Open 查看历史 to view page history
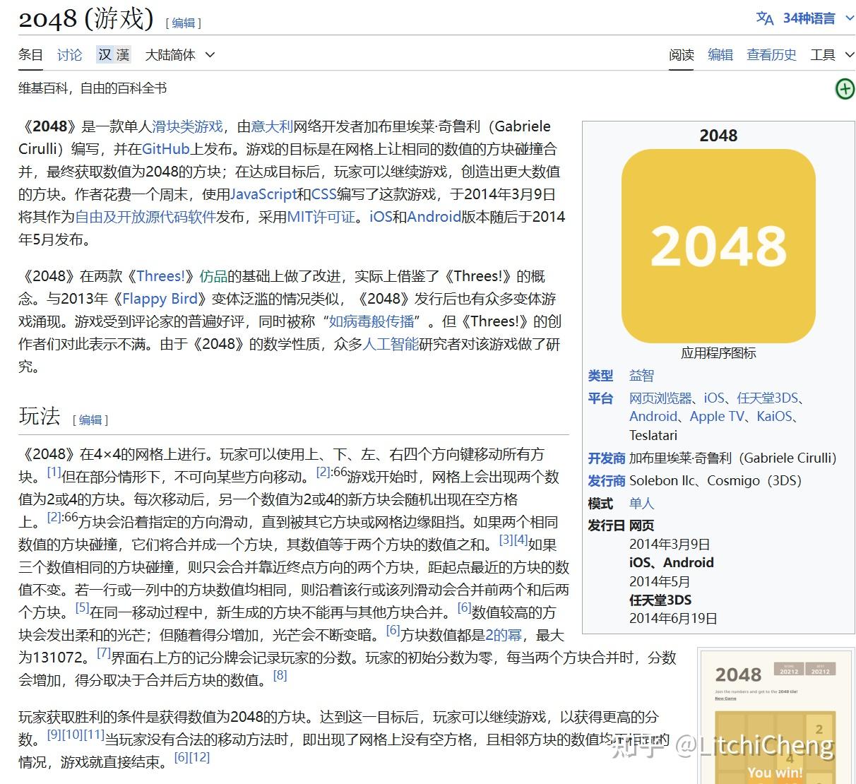The height and width of the screenshot is (784, 856). [771, 54]
